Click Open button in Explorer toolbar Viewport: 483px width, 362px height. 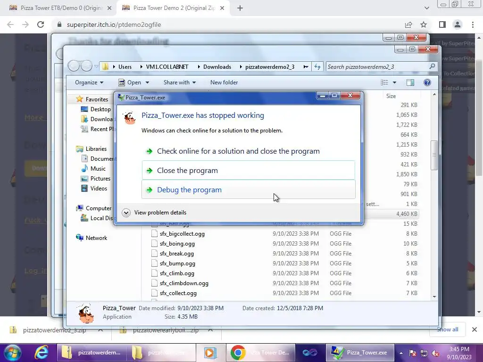pos(130,82)
